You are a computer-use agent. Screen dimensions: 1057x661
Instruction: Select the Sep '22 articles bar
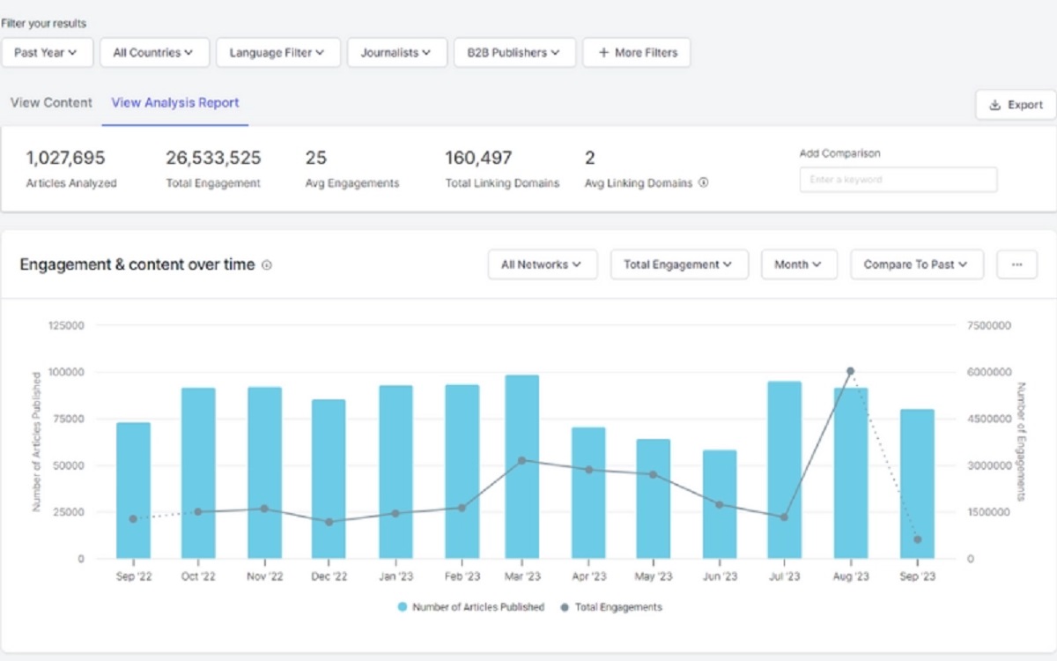click(133, 491)
